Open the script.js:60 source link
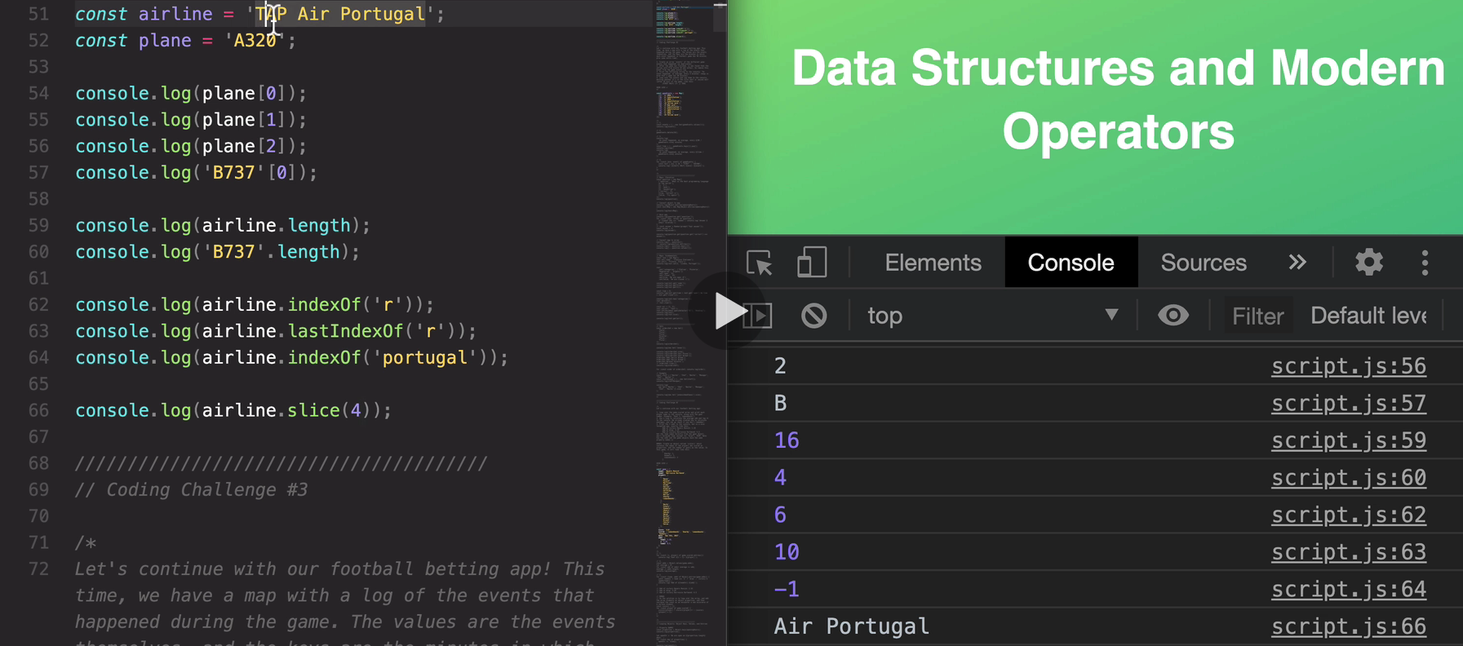The image size is (1463, 646). point(1348,478)
